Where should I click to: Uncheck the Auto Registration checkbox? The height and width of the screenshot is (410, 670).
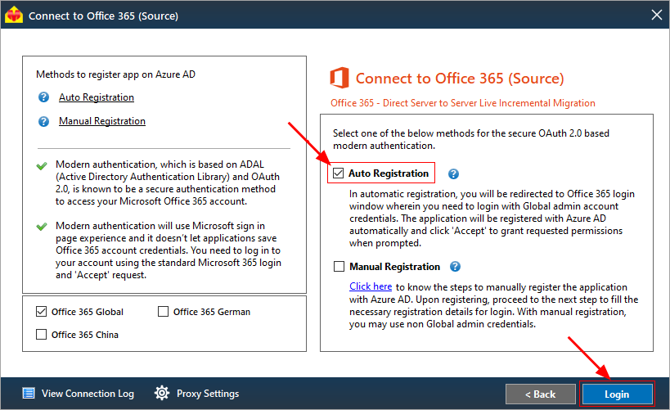[x=338, y=173]
